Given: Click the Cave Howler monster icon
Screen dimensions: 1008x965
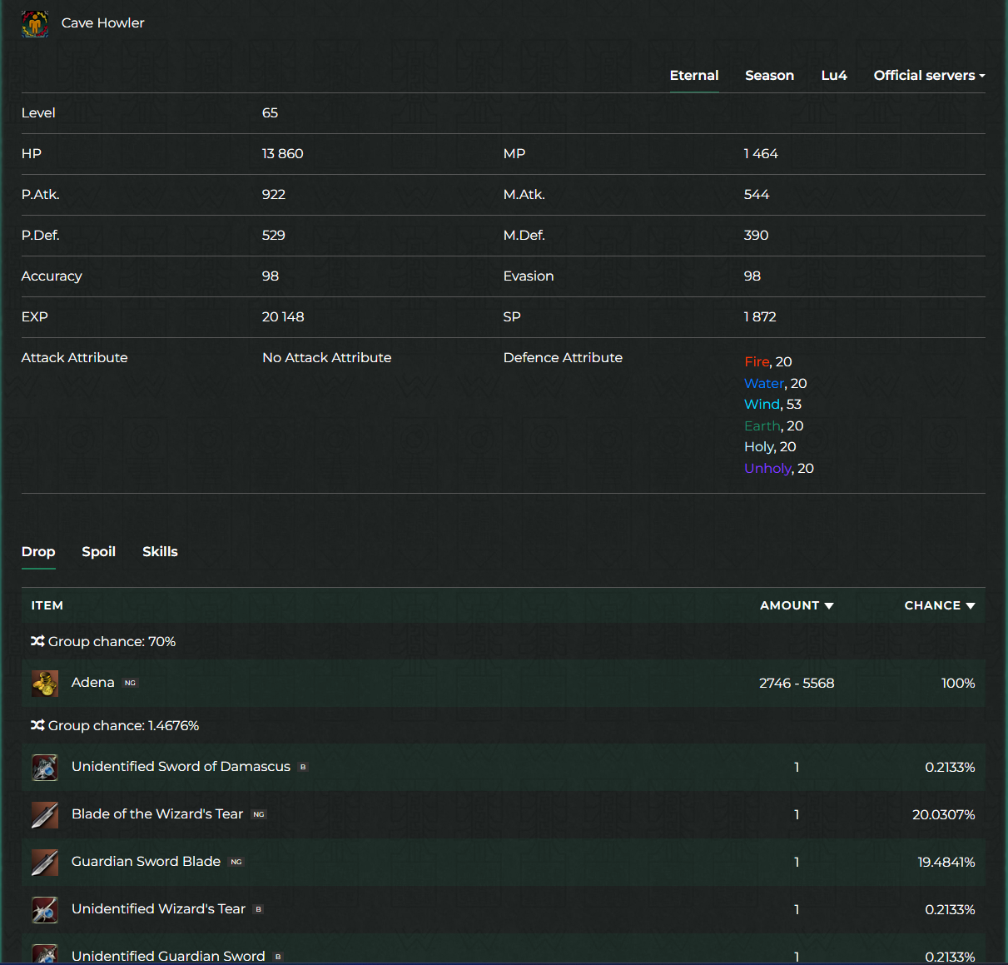Looking at the screenshot, I should (35, 23).
